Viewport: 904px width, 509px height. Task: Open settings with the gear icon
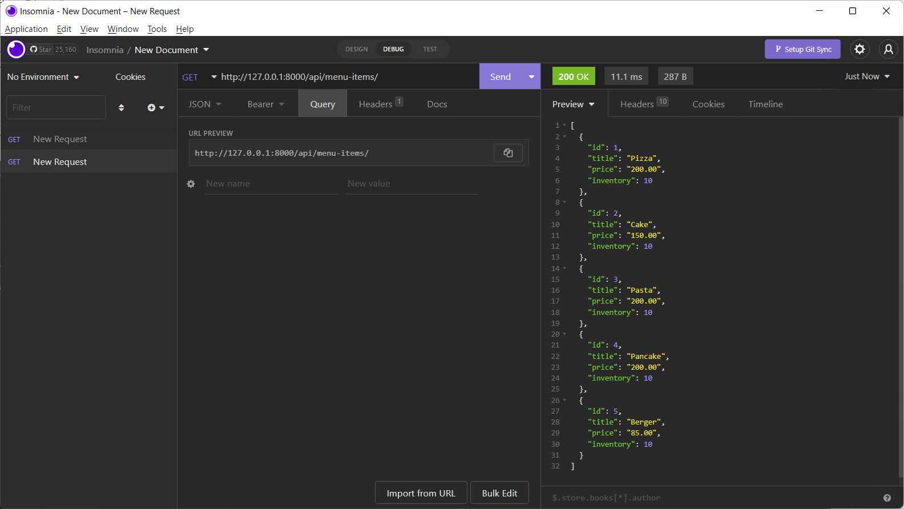859,49
